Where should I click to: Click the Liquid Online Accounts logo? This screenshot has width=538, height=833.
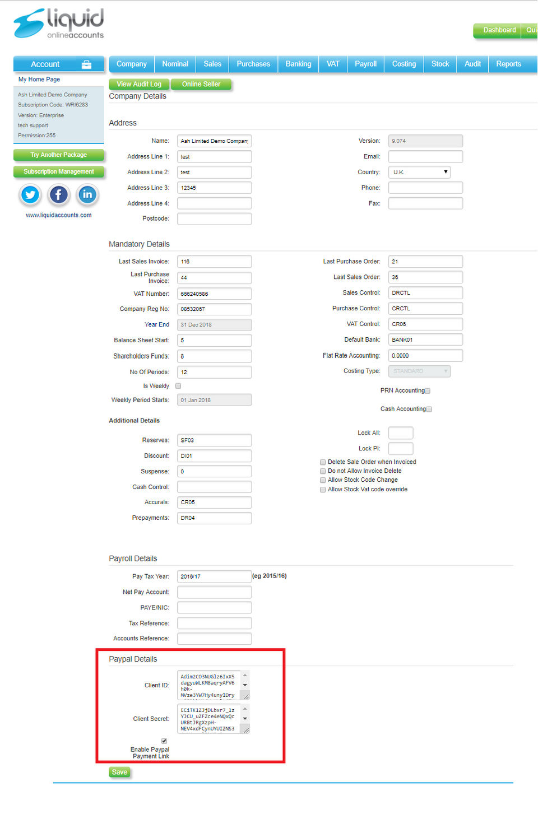point(59,24)
